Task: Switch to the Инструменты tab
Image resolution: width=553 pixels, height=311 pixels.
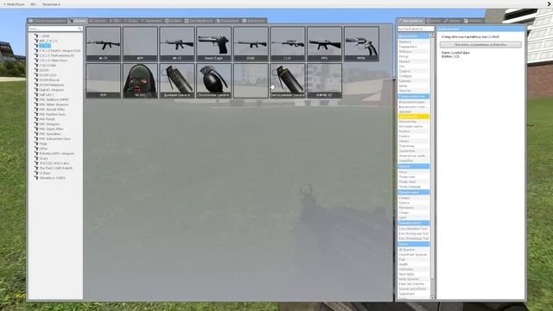Action: [410, 21]
